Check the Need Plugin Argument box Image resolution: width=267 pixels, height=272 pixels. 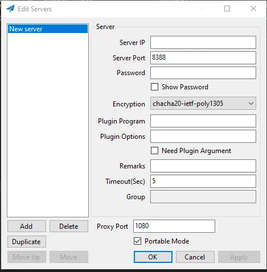[x=154, y=151]
